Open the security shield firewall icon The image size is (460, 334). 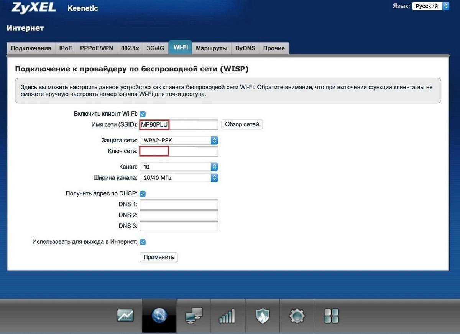(263, 316)
